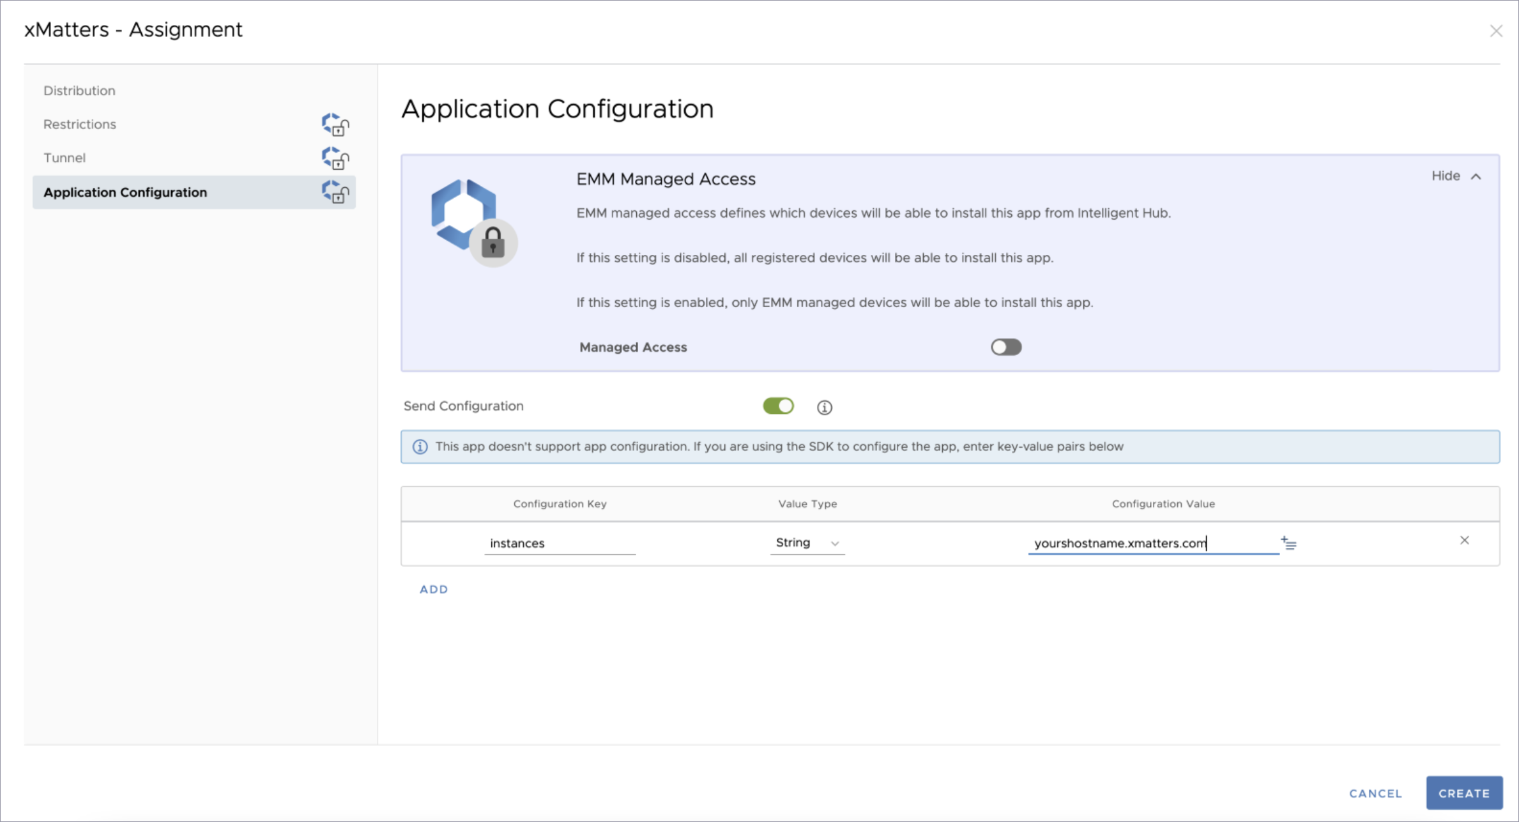The image size is (1519, 822).
Task: Open the Tunnel section
Action: (x=64, y=158)
